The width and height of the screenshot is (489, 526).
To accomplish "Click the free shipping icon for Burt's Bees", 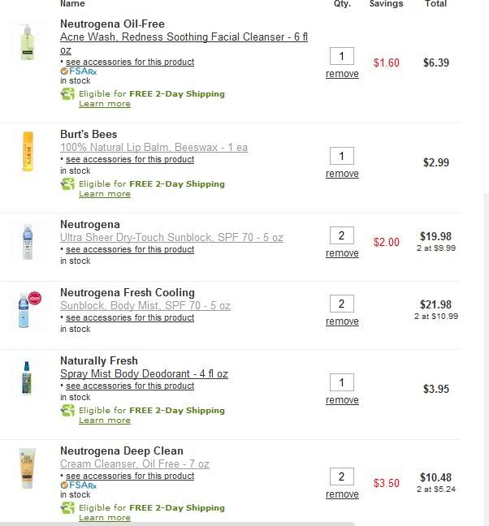I will pyautogui.click(x=67, y=184).
